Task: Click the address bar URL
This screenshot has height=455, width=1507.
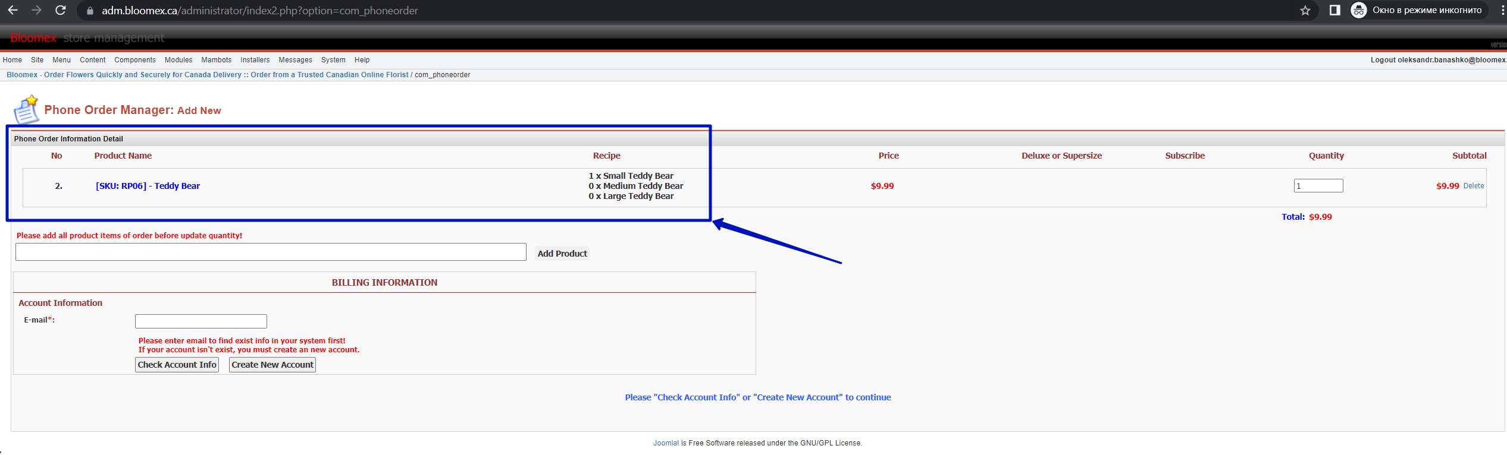Action: [260, 11]
